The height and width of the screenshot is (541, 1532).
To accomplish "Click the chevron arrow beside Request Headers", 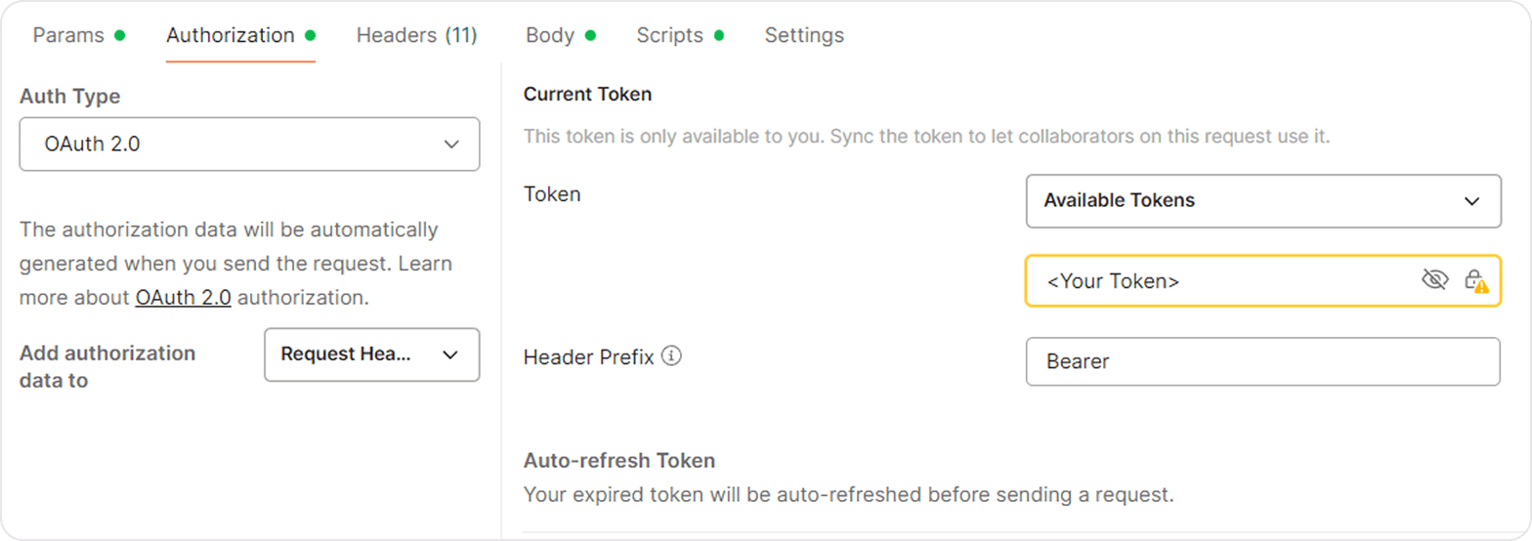I will [x=450, y=354].
